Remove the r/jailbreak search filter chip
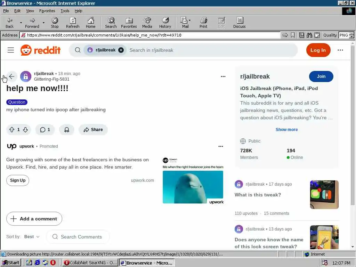The height and width of the screenshot is (267, 356). point(121,50)
